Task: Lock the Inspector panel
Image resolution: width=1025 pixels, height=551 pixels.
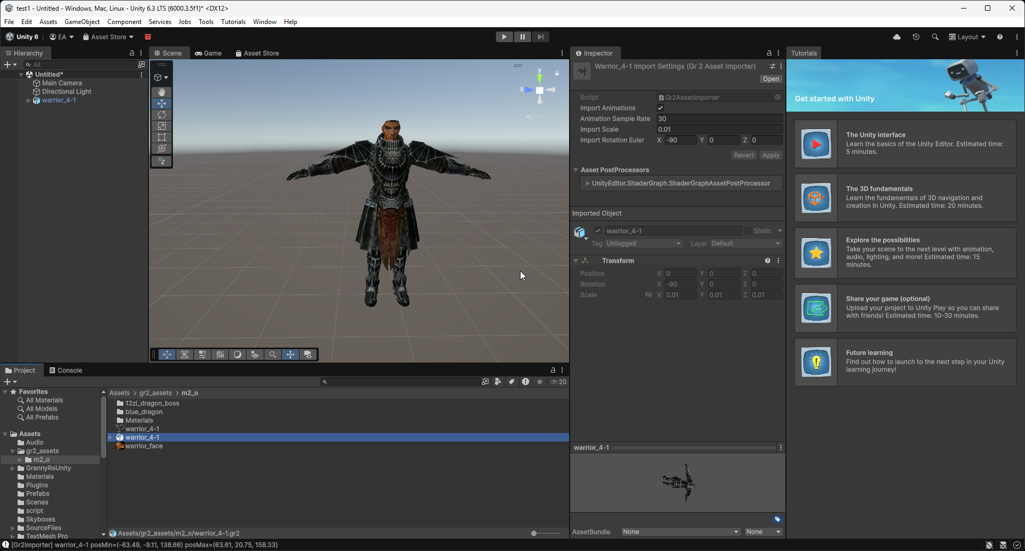Action: click(x=769, y=53)
